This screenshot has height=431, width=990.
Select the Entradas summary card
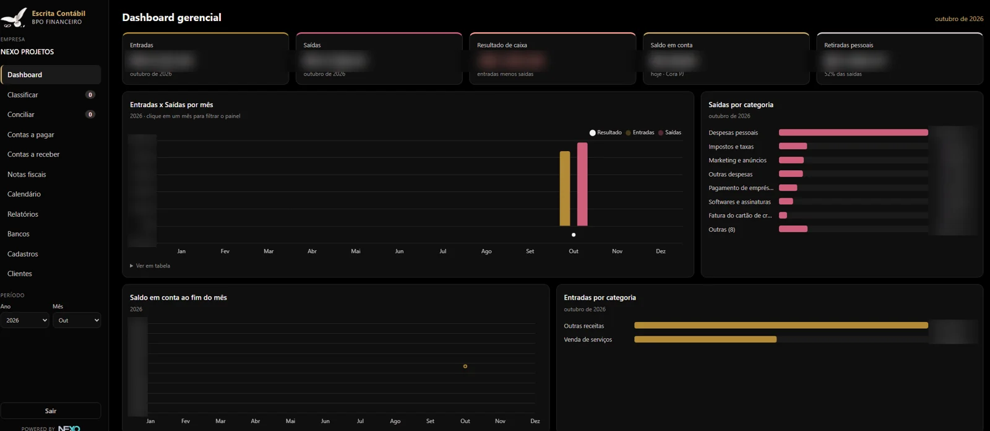coord(205,58)
